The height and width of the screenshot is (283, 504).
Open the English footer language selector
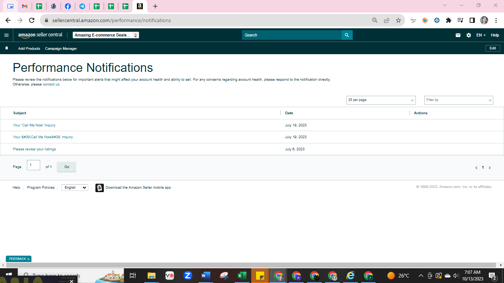(75, 188)
